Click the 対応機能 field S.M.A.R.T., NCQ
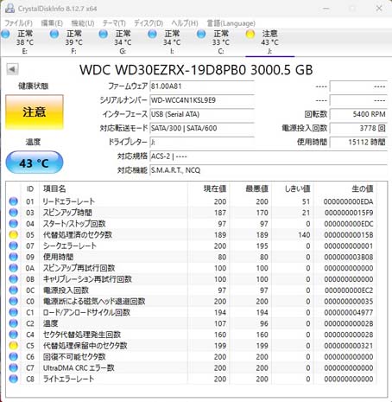Viewport: 392px width, 402px height. point(269,170)
